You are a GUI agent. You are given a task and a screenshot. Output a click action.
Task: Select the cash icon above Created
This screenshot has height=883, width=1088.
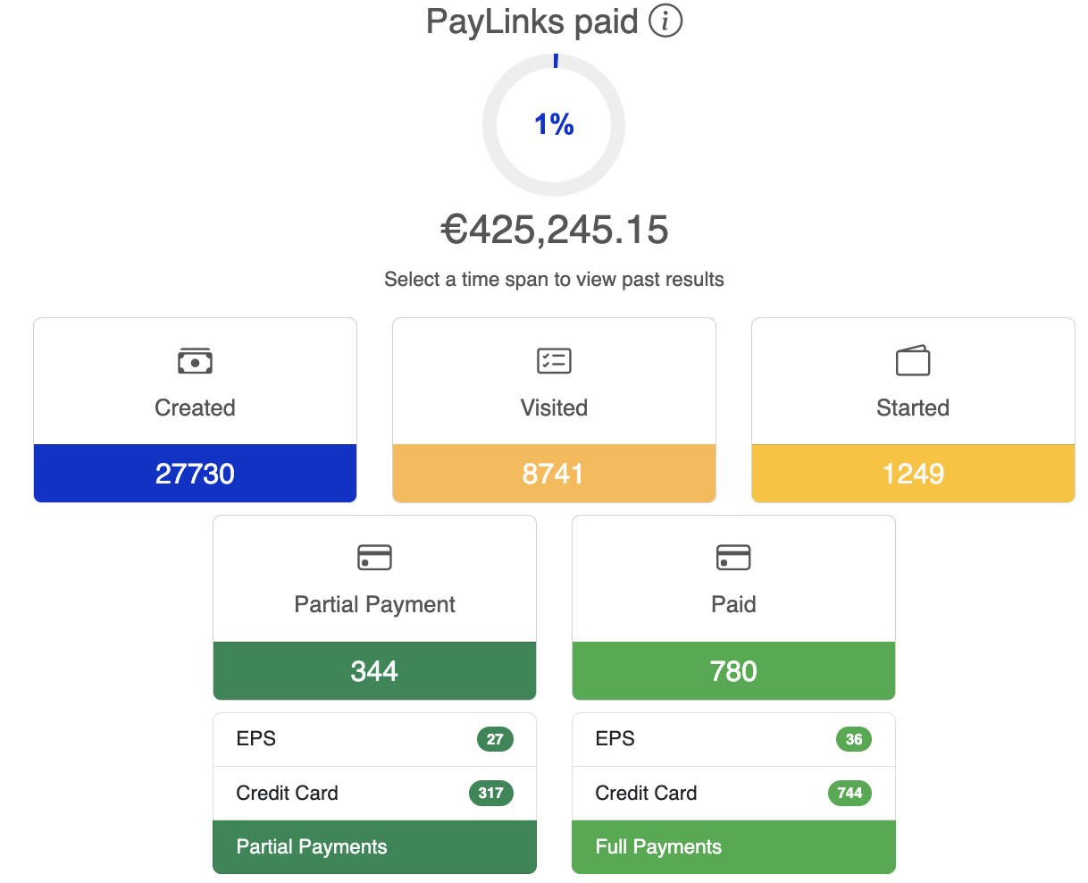click(x=195, y=361)
